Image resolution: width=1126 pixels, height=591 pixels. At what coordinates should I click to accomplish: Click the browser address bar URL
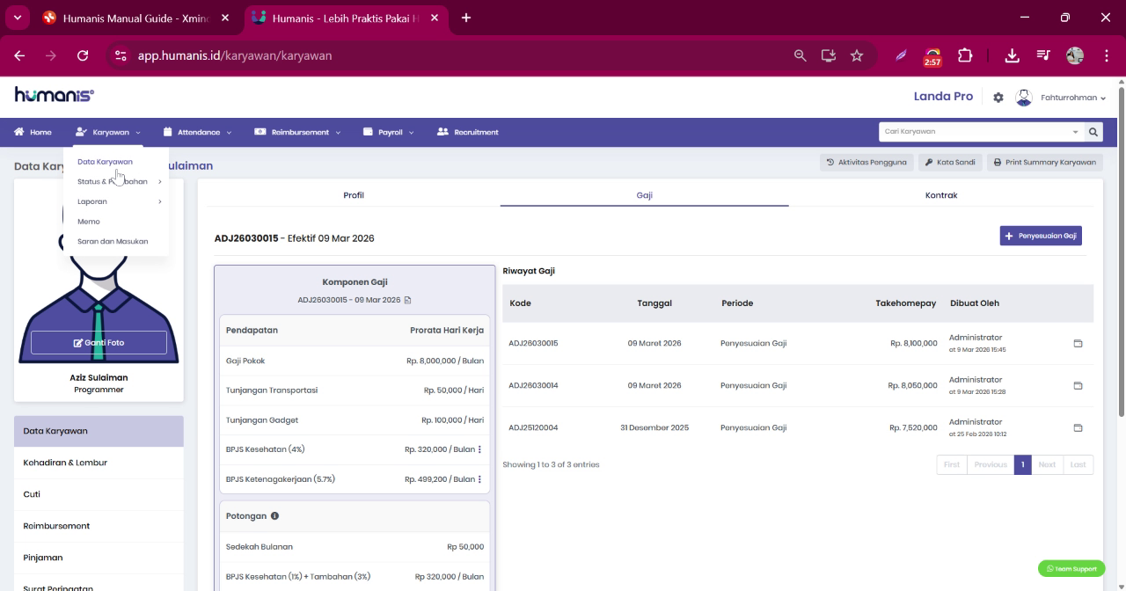[235, 55]
